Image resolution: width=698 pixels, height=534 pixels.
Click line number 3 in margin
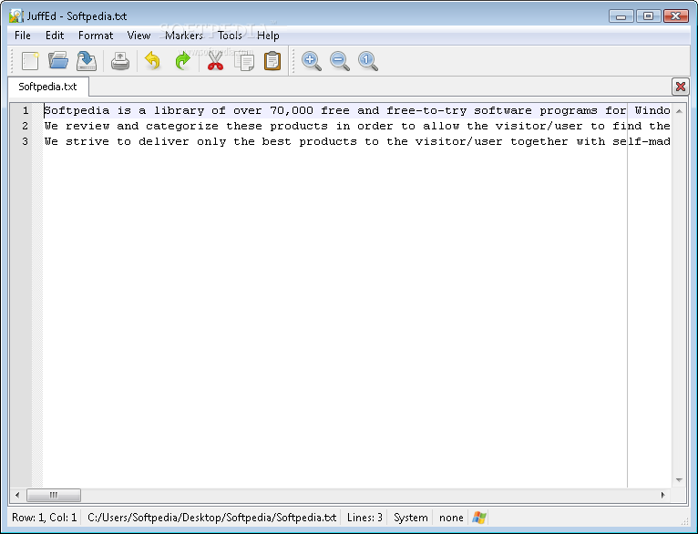pos(26,141)
